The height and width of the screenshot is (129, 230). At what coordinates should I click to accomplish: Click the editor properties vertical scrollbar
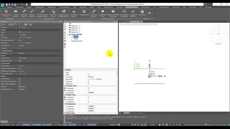117,73
